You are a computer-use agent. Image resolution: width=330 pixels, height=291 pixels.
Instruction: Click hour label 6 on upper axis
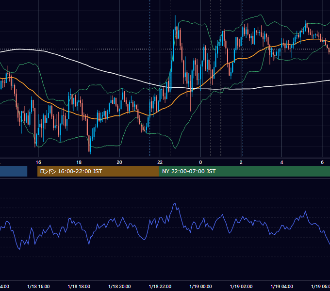tap(322, 162)
